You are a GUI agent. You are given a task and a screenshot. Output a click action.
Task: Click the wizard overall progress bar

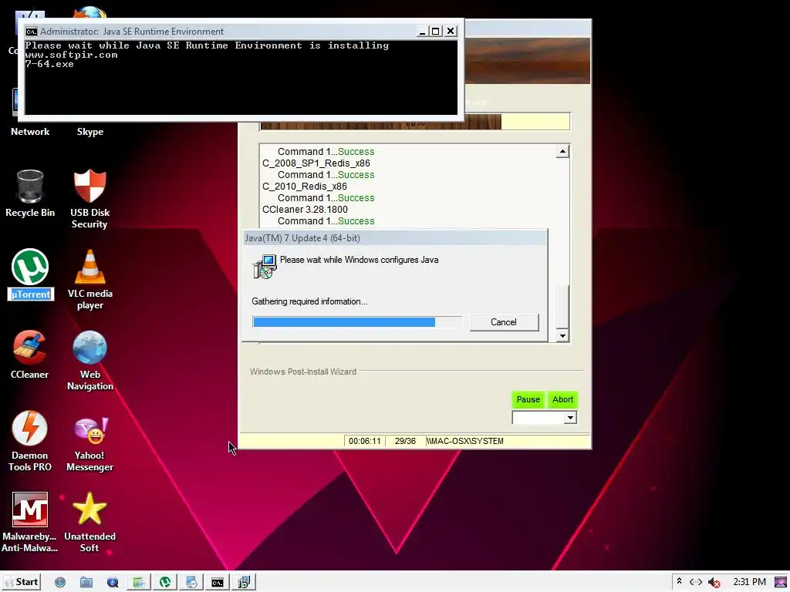(415, 122)
